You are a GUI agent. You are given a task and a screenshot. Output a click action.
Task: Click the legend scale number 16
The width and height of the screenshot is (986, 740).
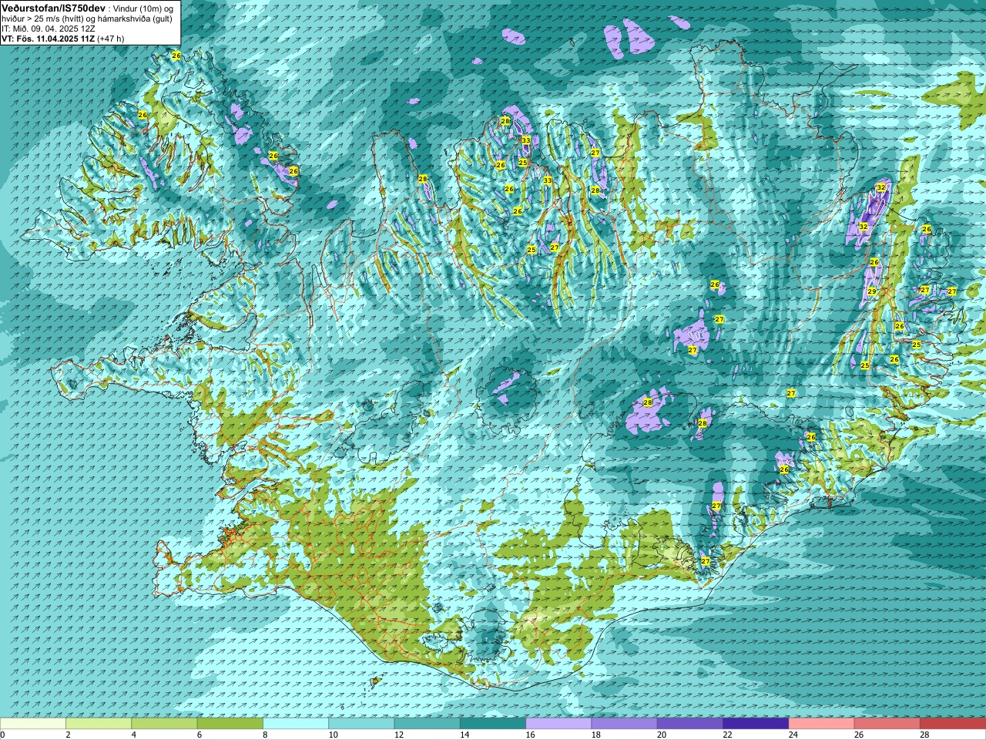[x=531, y=735]
